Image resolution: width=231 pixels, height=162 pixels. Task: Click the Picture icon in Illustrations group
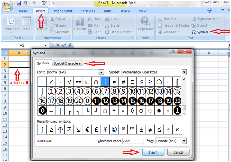[x=42, y=24]
